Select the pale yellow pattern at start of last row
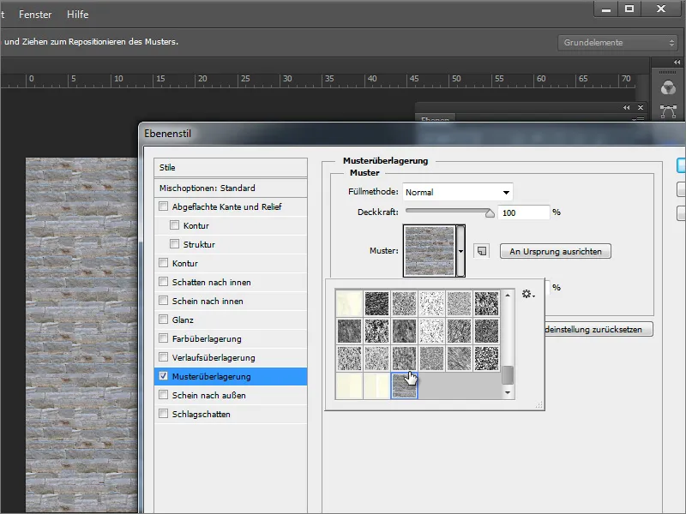 (349, 385)
